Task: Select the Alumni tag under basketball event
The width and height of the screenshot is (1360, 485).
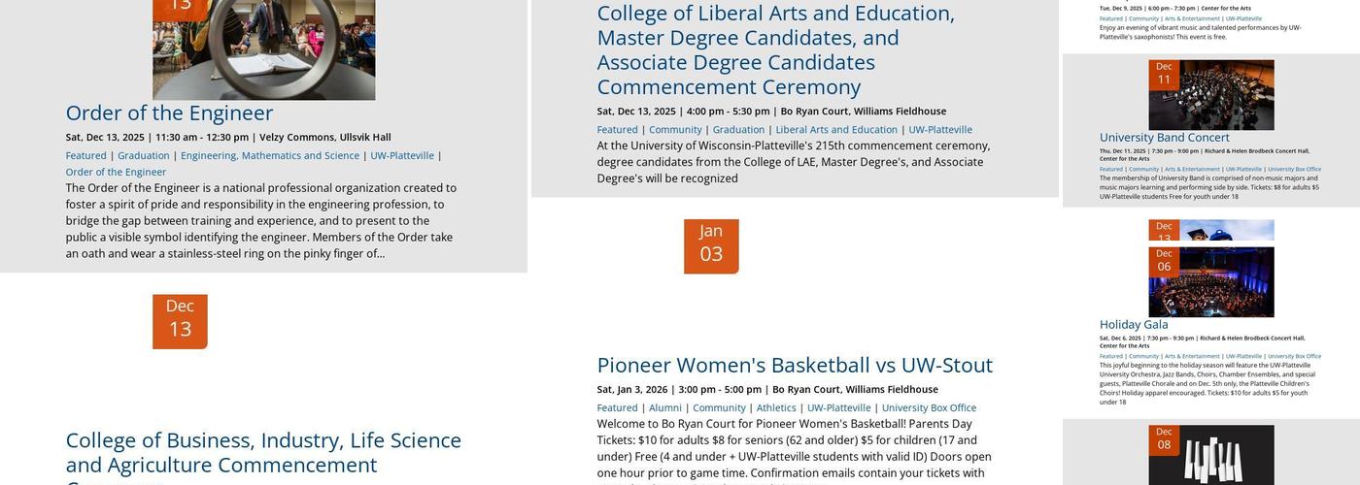Action: 665,407
